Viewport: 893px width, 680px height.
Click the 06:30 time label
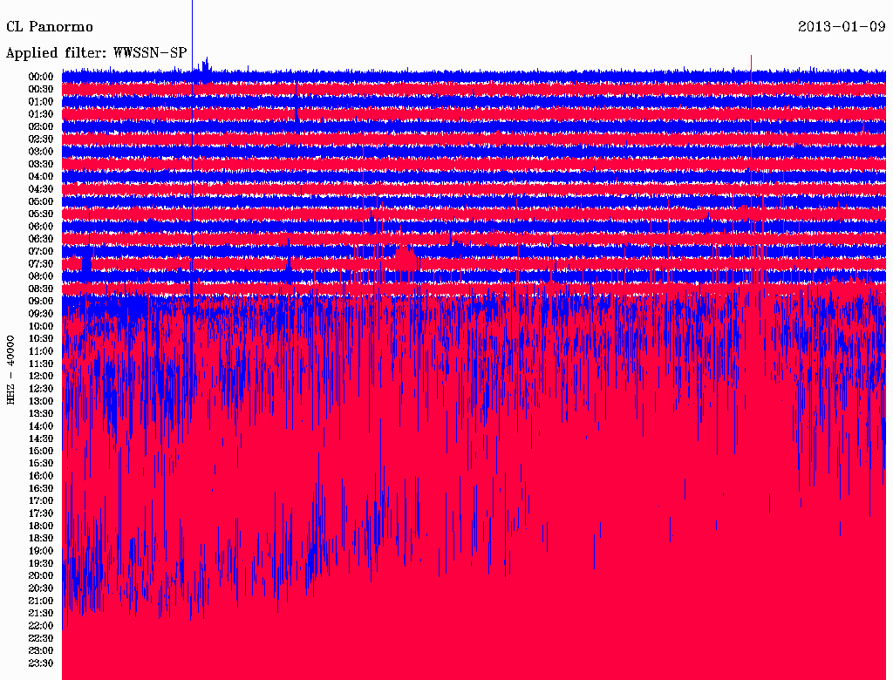tap(41, 239)
